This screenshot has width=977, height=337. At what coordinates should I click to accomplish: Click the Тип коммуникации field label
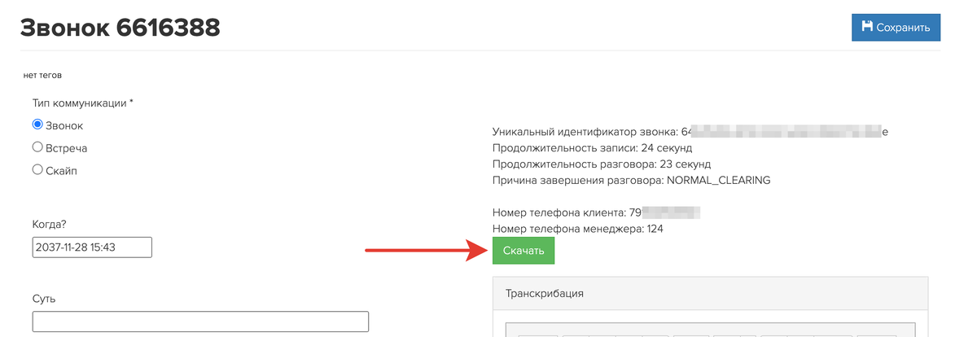coord(82,103)
